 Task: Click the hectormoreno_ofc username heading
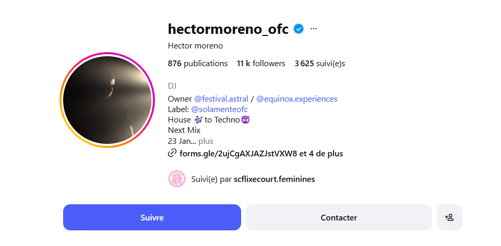[x=228, y=29]
